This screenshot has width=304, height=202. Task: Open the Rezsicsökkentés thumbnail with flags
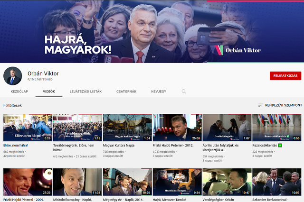coord(277,128)
